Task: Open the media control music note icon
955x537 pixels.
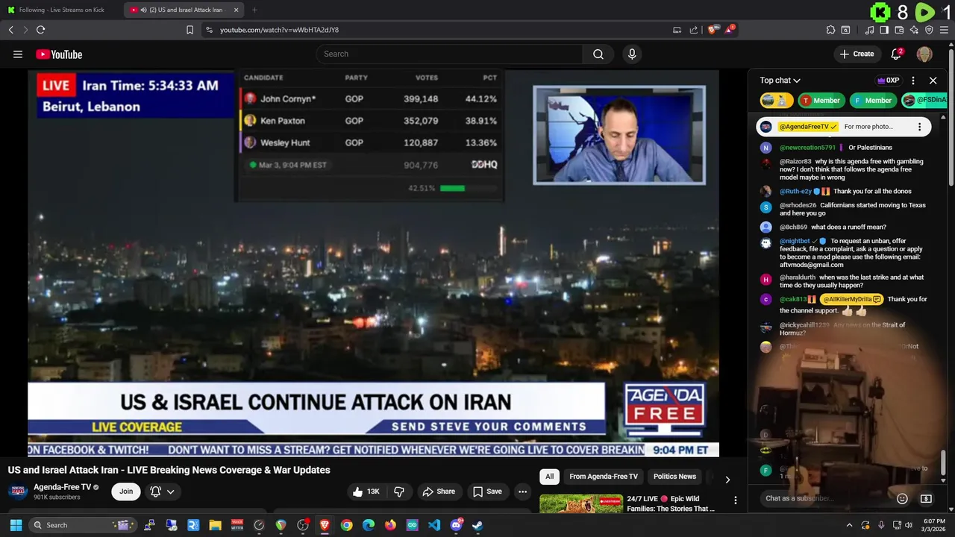Action: tap(869, 30)
